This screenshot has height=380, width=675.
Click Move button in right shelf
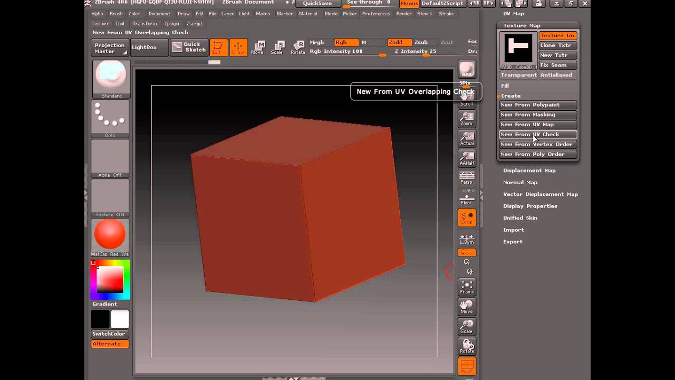pyautogui.click(x=467, y=307)
